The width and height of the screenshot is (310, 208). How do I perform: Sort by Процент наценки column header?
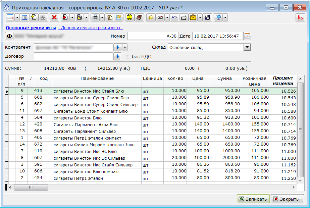tap(283, 81)
